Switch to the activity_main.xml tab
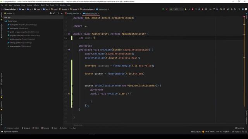The height and width of the screenshot is (139, 248). pyautogui.click(x=73, y=14)
